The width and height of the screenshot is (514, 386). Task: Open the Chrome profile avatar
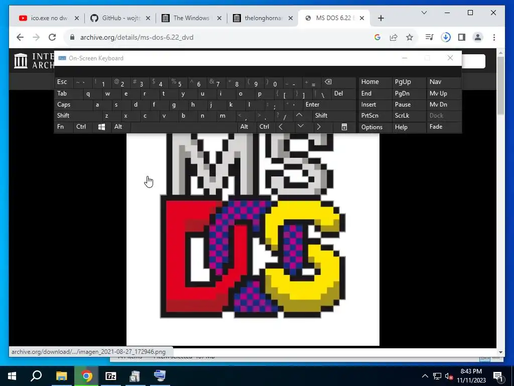click(x=478, y=37)
